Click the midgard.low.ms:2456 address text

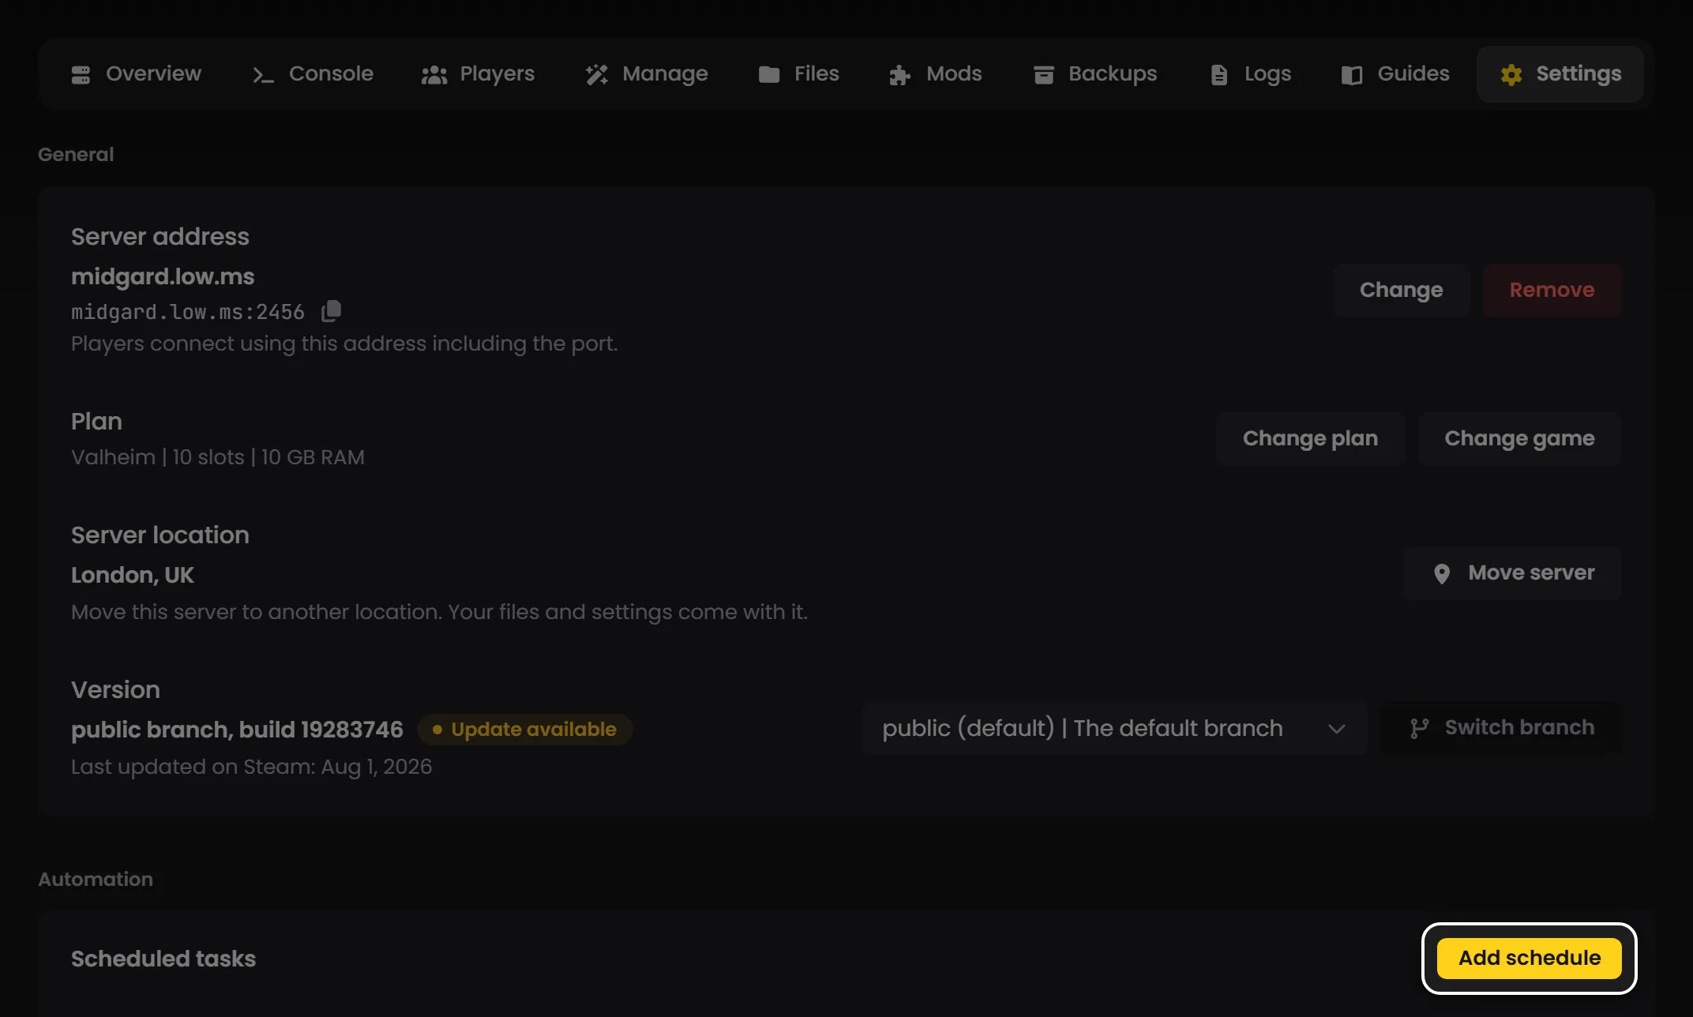pyautogui.click(x=188, y=312)
